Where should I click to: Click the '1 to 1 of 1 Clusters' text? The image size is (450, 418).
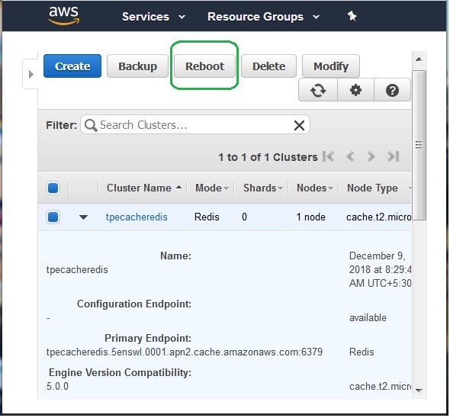[x=268, y=157]
